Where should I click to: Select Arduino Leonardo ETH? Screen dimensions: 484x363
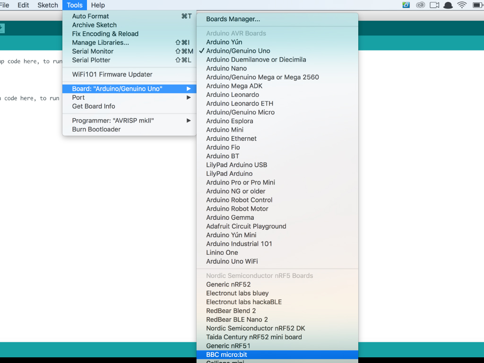tap(277, 104)
